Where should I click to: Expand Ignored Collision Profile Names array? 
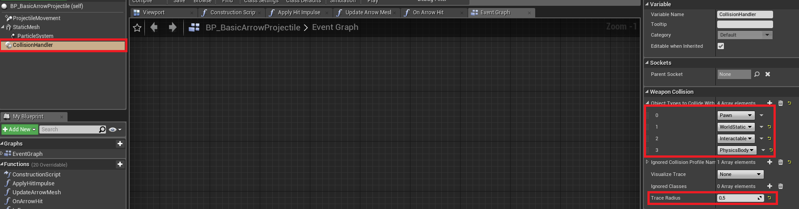click(x=647, y=162)
